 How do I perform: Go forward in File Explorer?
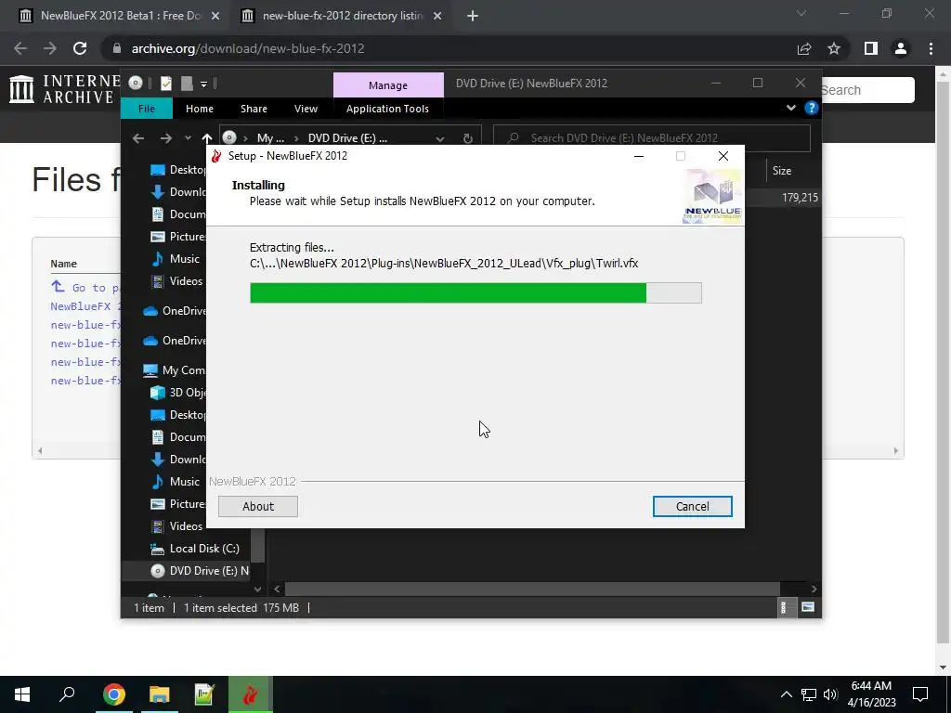click(165, 138)
